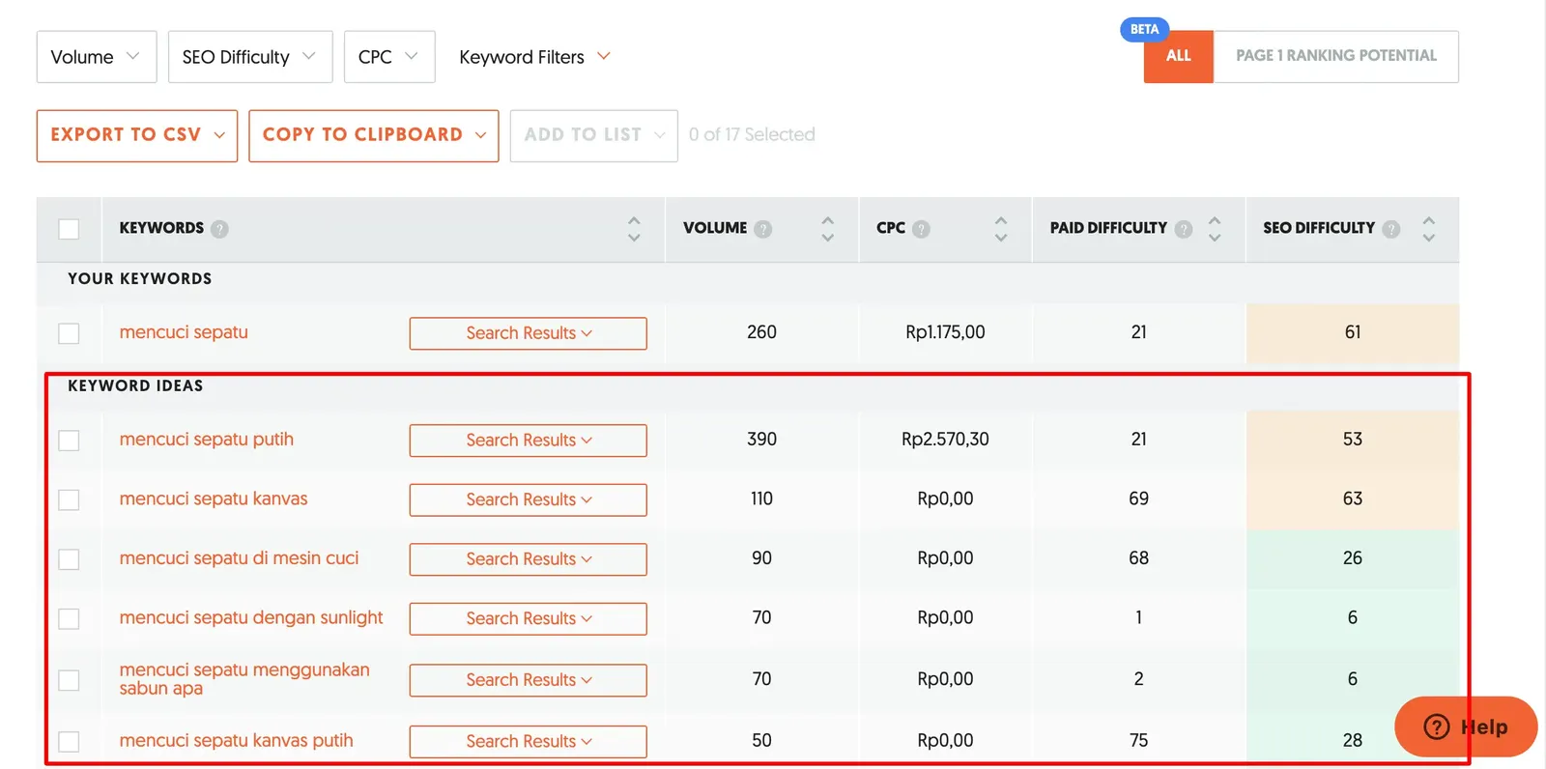1546x769 pixels.
Task: Open Search Results for mencuci sepatu putih
Action: (x=529, y=441)
